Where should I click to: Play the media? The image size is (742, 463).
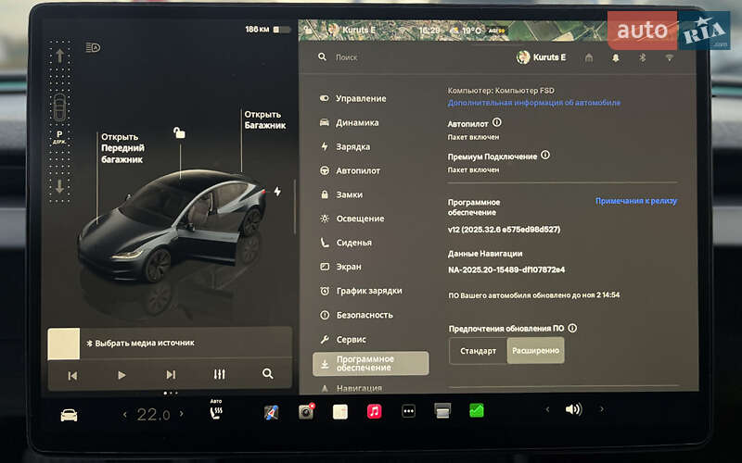[122, 375]
